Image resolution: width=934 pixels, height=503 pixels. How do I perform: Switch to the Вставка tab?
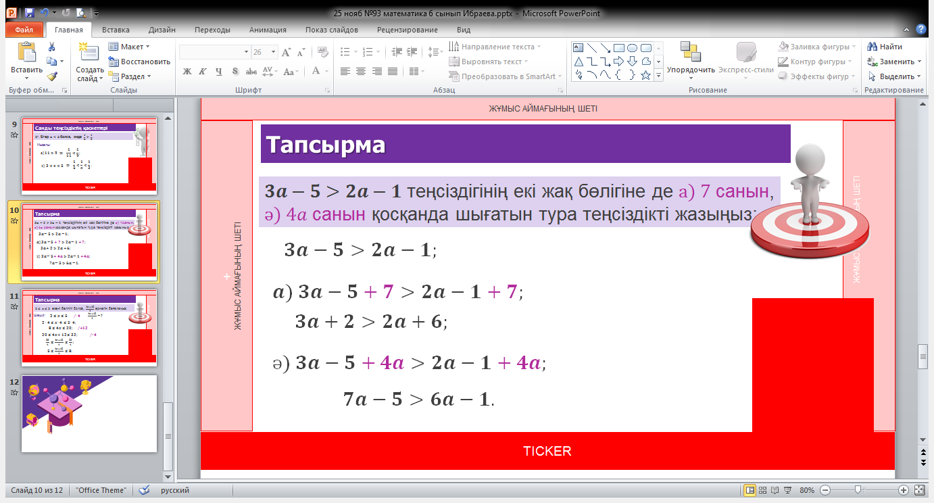115,30
